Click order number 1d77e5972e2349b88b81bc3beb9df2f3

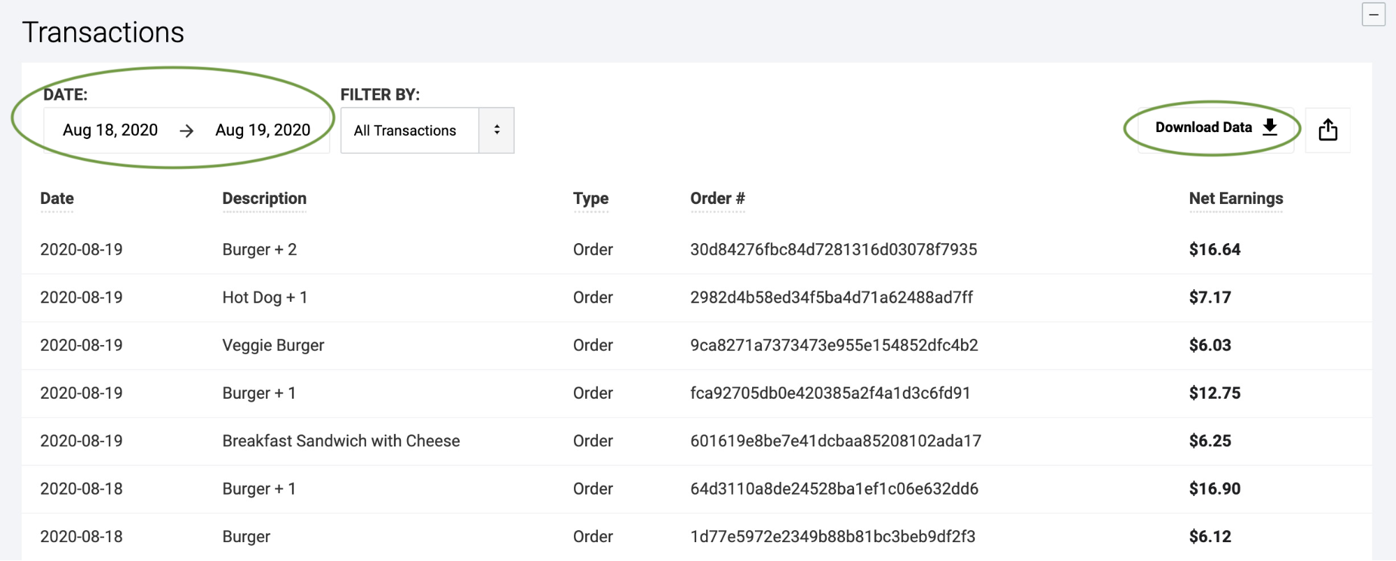click(833, 537)
